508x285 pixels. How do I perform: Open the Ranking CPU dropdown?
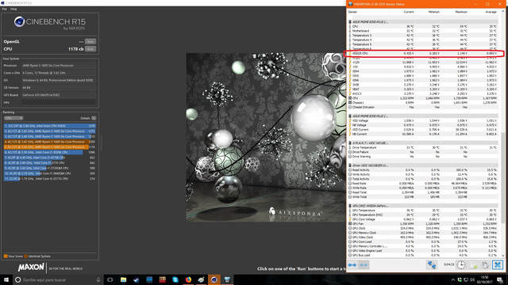13,118
